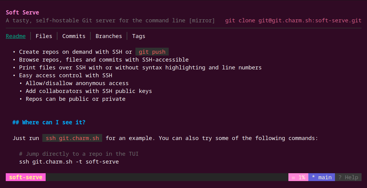Click the 'git push' inline code

[152, 52]
